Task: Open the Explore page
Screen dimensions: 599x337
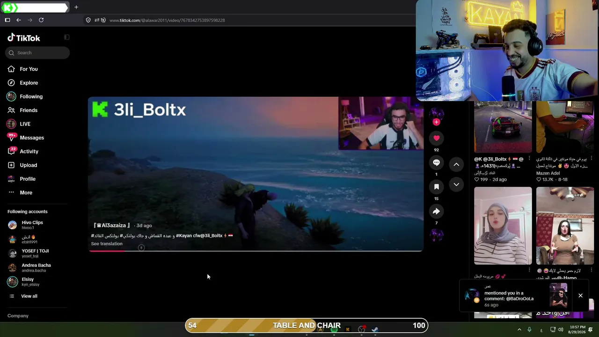Action: click(x=29, y=83)
